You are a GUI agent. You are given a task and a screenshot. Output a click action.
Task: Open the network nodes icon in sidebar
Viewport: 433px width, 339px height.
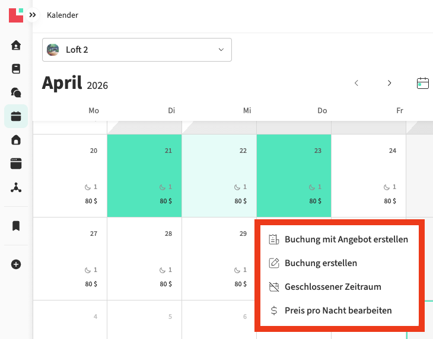coord(16,188)
